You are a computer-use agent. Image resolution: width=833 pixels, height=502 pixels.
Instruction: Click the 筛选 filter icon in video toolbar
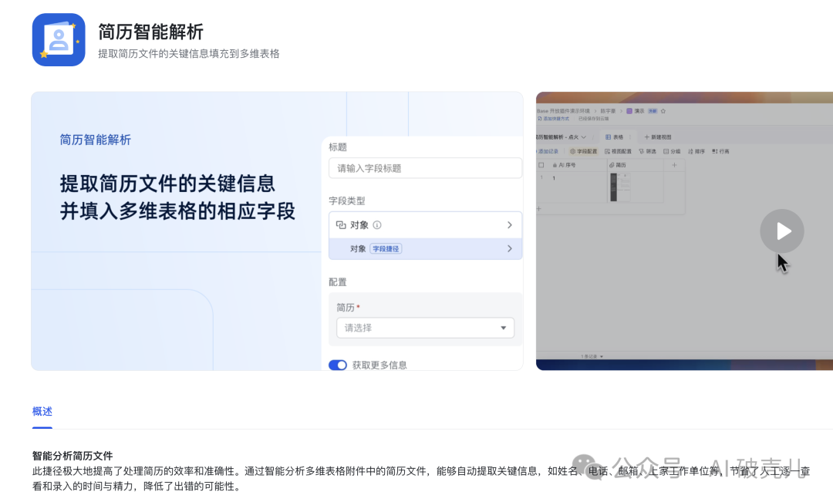pos(641,151)
